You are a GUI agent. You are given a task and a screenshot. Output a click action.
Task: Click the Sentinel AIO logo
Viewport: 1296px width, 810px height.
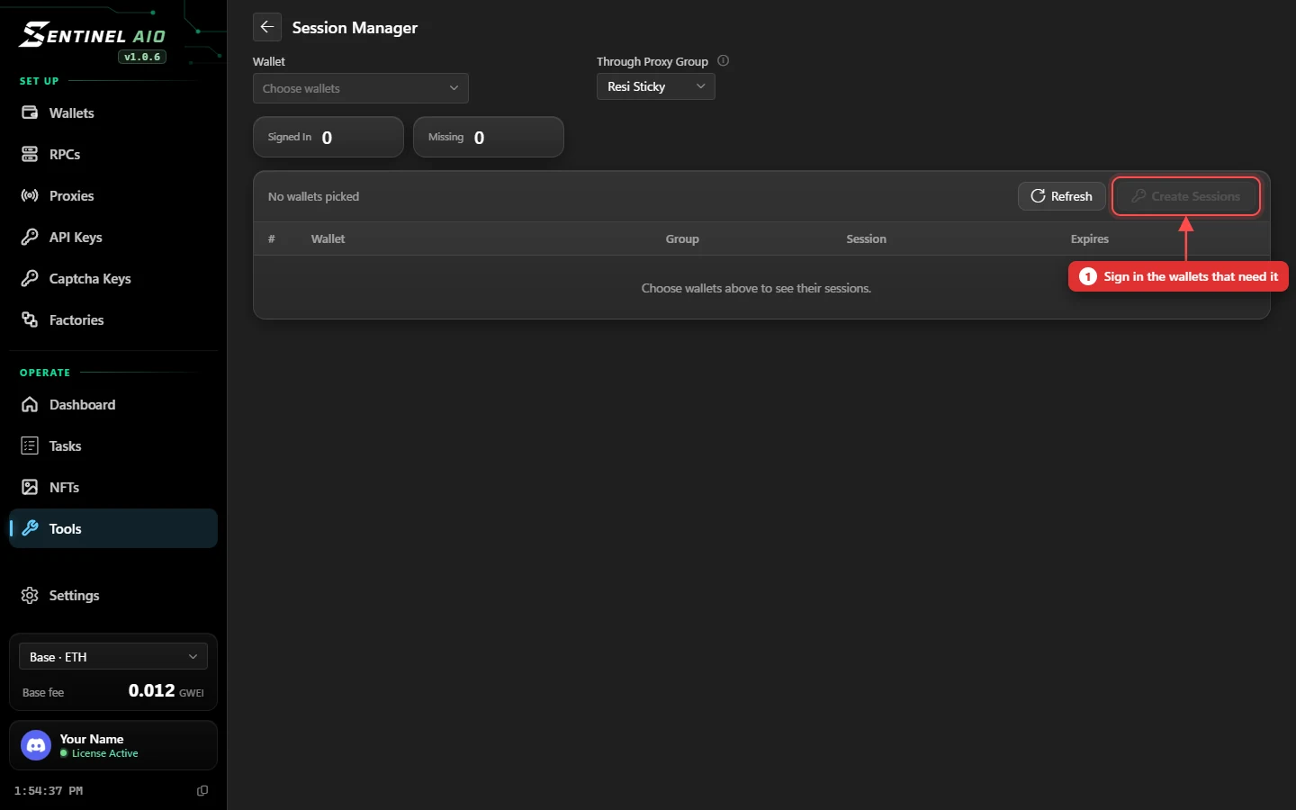(93, 35)
